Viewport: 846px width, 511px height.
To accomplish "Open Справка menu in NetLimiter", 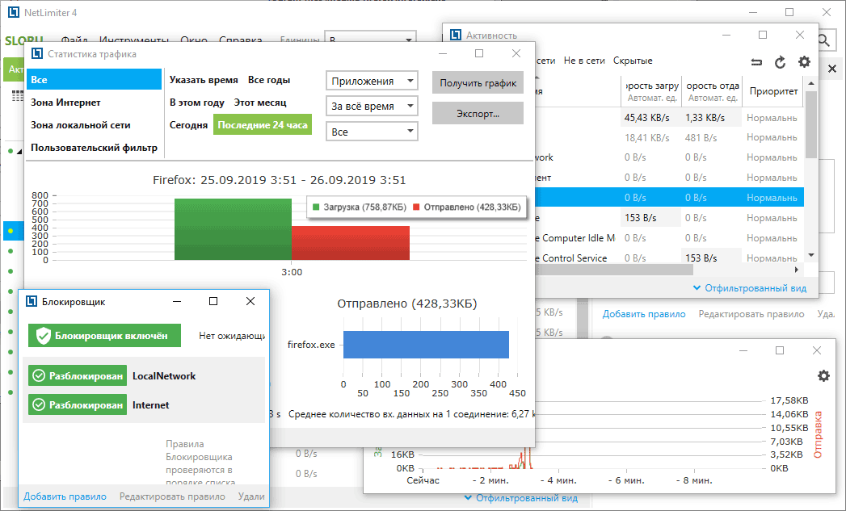I will tap(241, 40).
